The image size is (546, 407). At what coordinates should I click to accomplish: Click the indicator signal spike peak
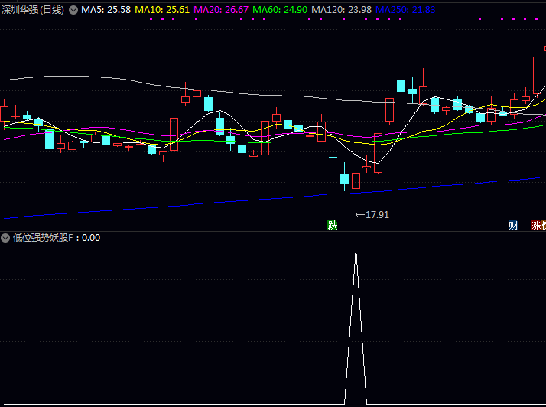(356, 249)
